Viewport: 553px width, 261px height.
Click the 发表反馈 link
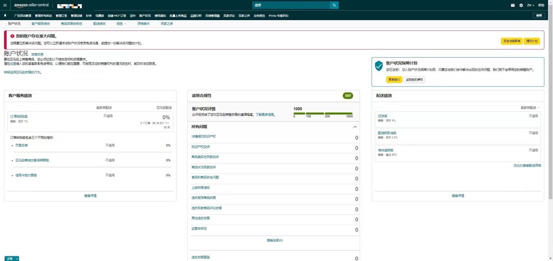[x=37, y=54]
